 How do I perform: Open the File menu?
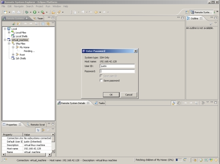(4, 6)
